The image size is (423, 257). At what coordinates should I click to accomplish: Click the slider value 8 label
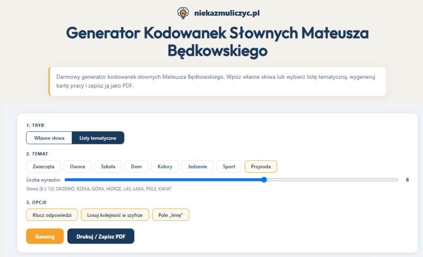pos(407,180)
